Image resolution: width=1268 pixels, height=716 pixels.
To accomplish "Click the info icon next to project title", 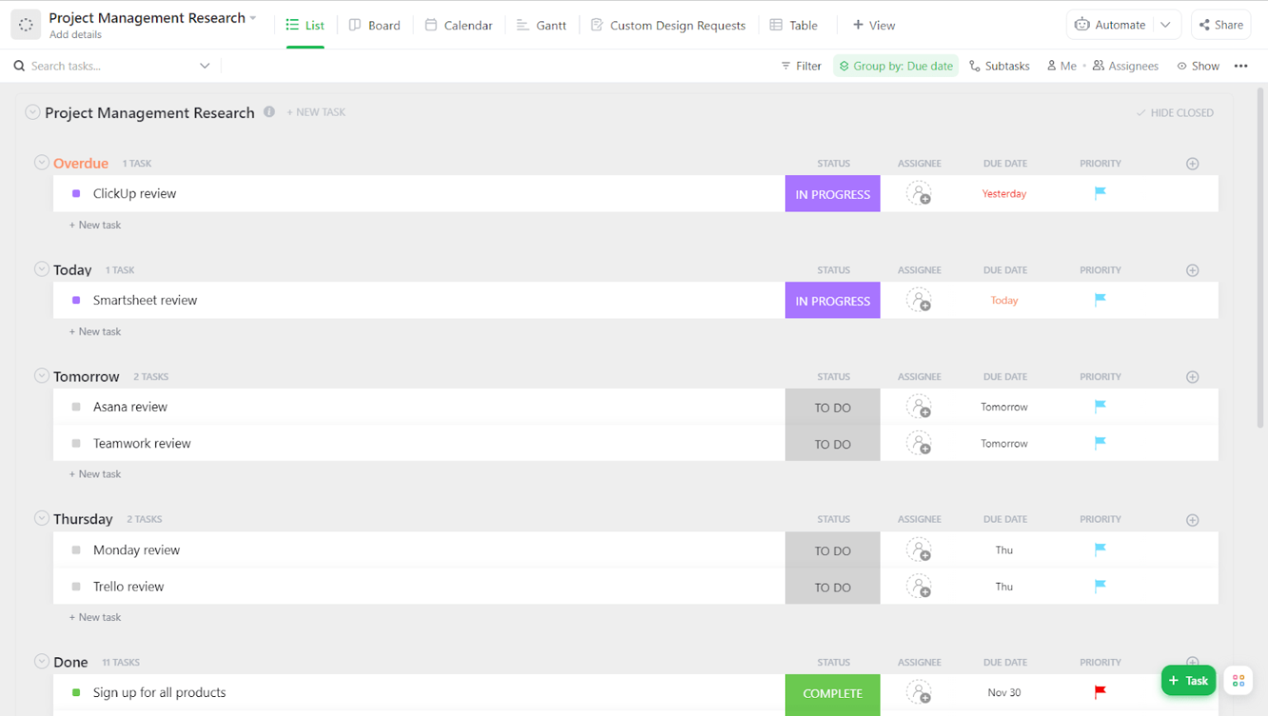I will (x=269, y=111).
